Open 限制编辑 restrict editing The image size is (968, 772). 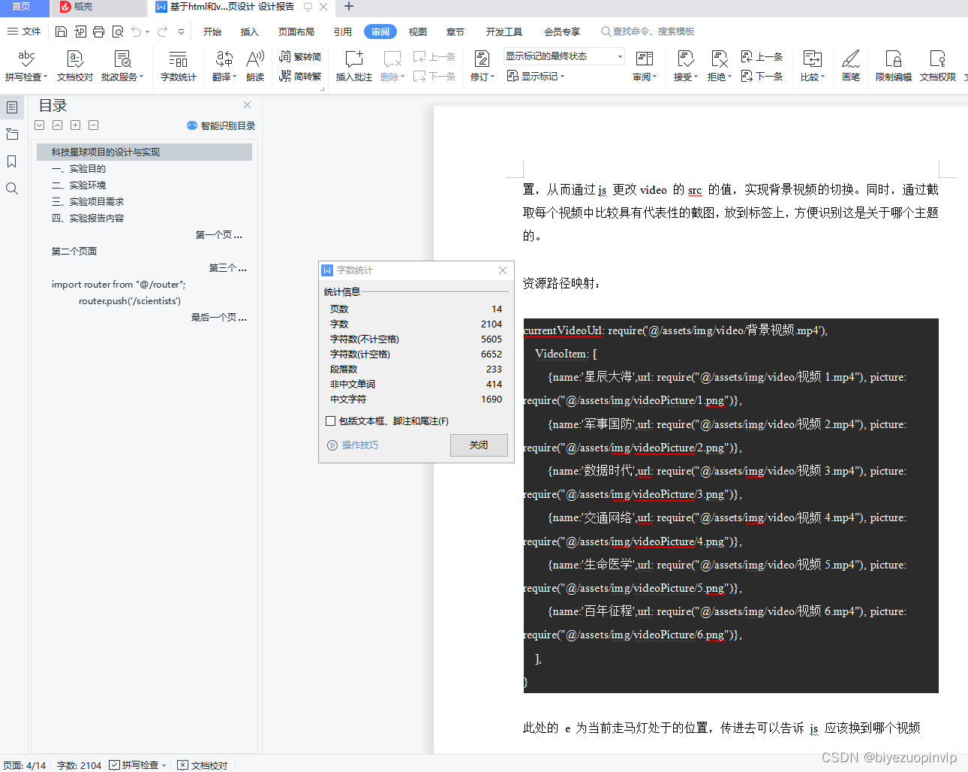[x=894, y=66]
